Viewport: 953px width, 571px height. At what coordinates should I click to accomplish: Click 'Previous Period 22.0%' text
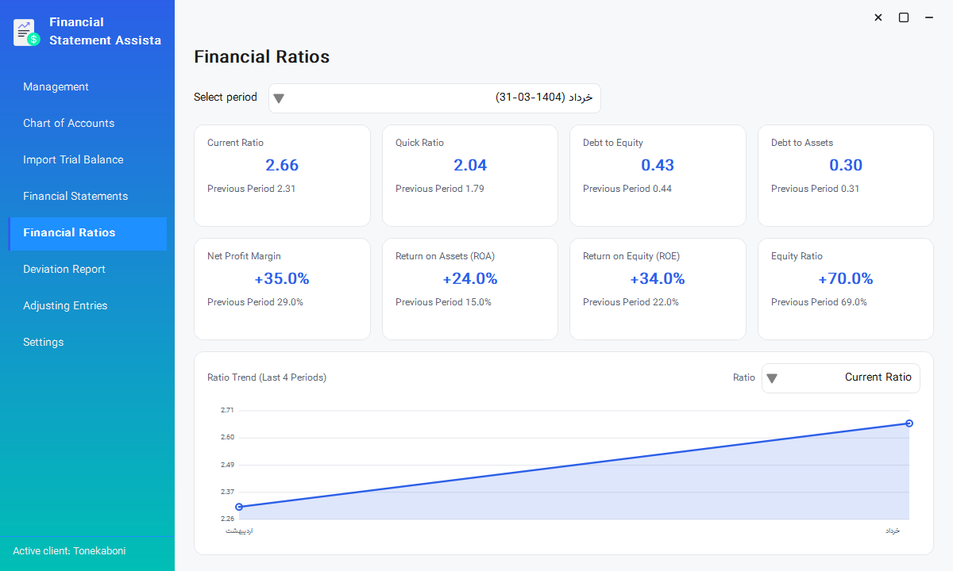631,302
